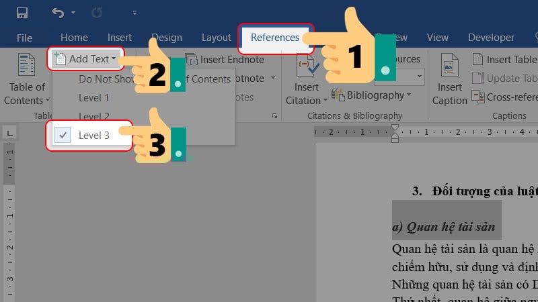Click the Insert Endnote icon
538x302 pixels.
(191, 60)
